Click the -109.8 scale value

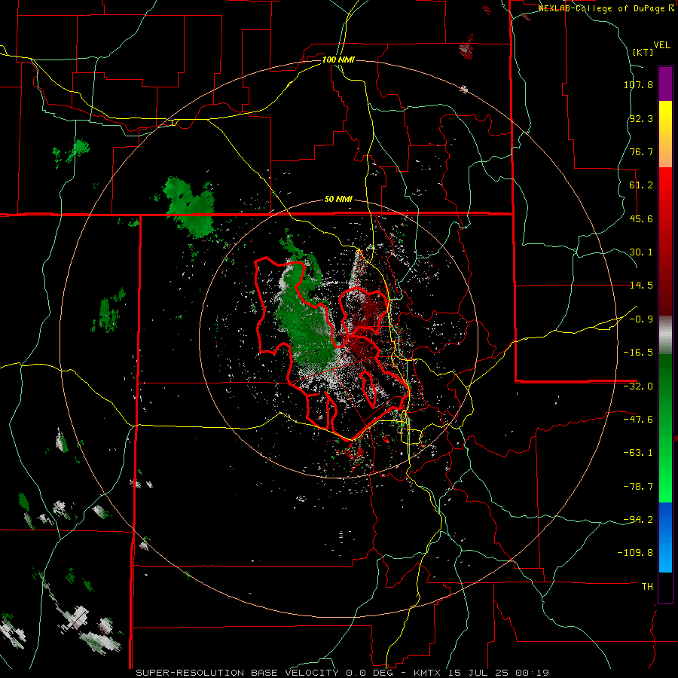(x=635, y=553)
